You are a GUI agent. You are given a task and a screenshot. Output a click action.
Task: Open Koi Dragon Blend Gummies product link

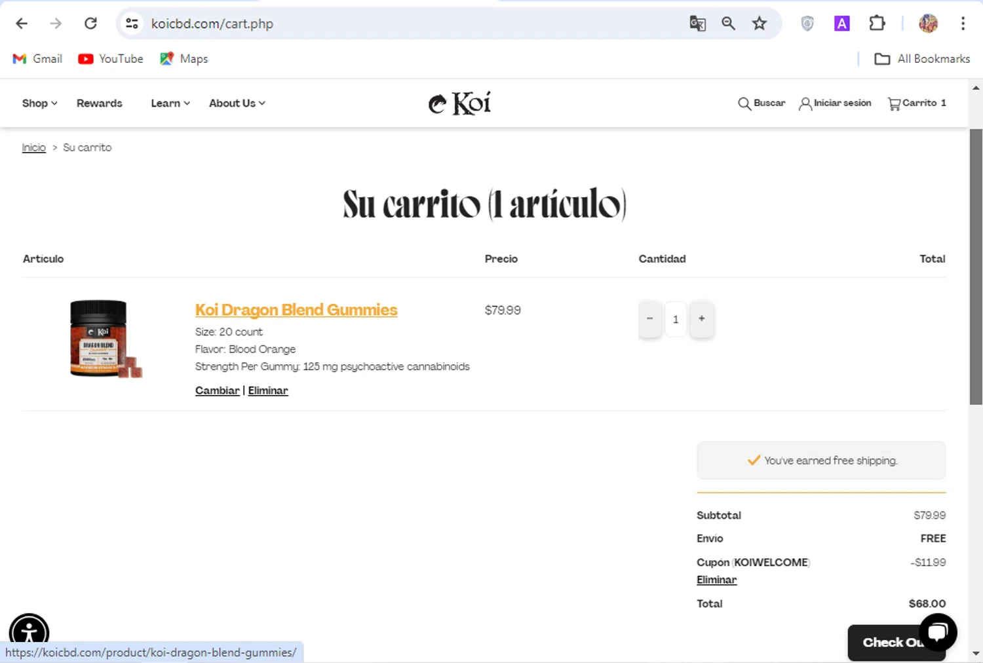point(296,310)
